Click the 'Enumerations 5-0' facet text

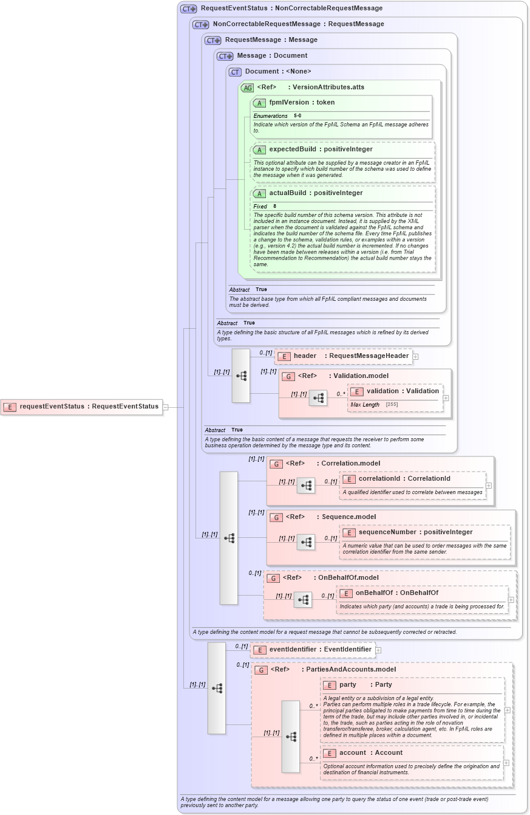pos(277,116)
